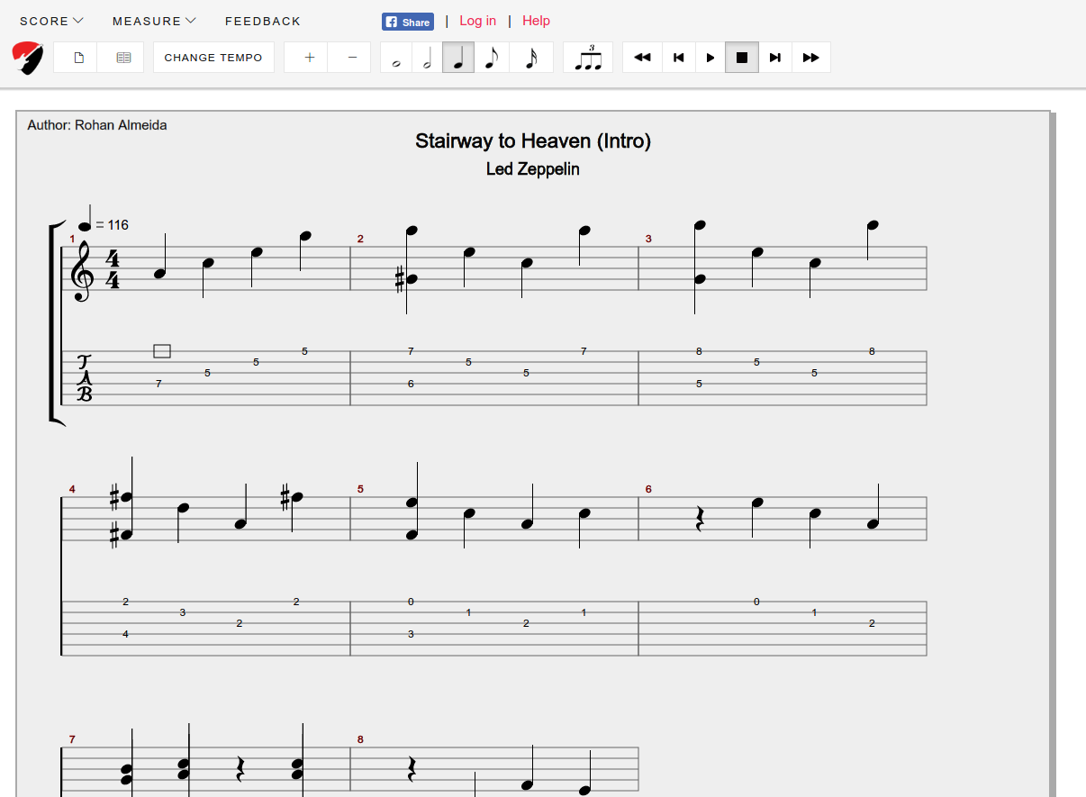This screenshot has width=1086, height=797.
Task: Toggle the triplet note button
Action: [588, 58]
